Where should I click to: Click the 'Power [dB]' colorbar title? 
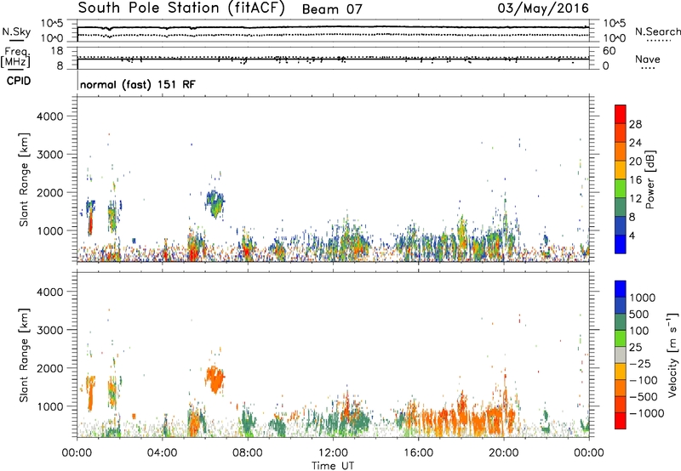[x=650, y=179]
